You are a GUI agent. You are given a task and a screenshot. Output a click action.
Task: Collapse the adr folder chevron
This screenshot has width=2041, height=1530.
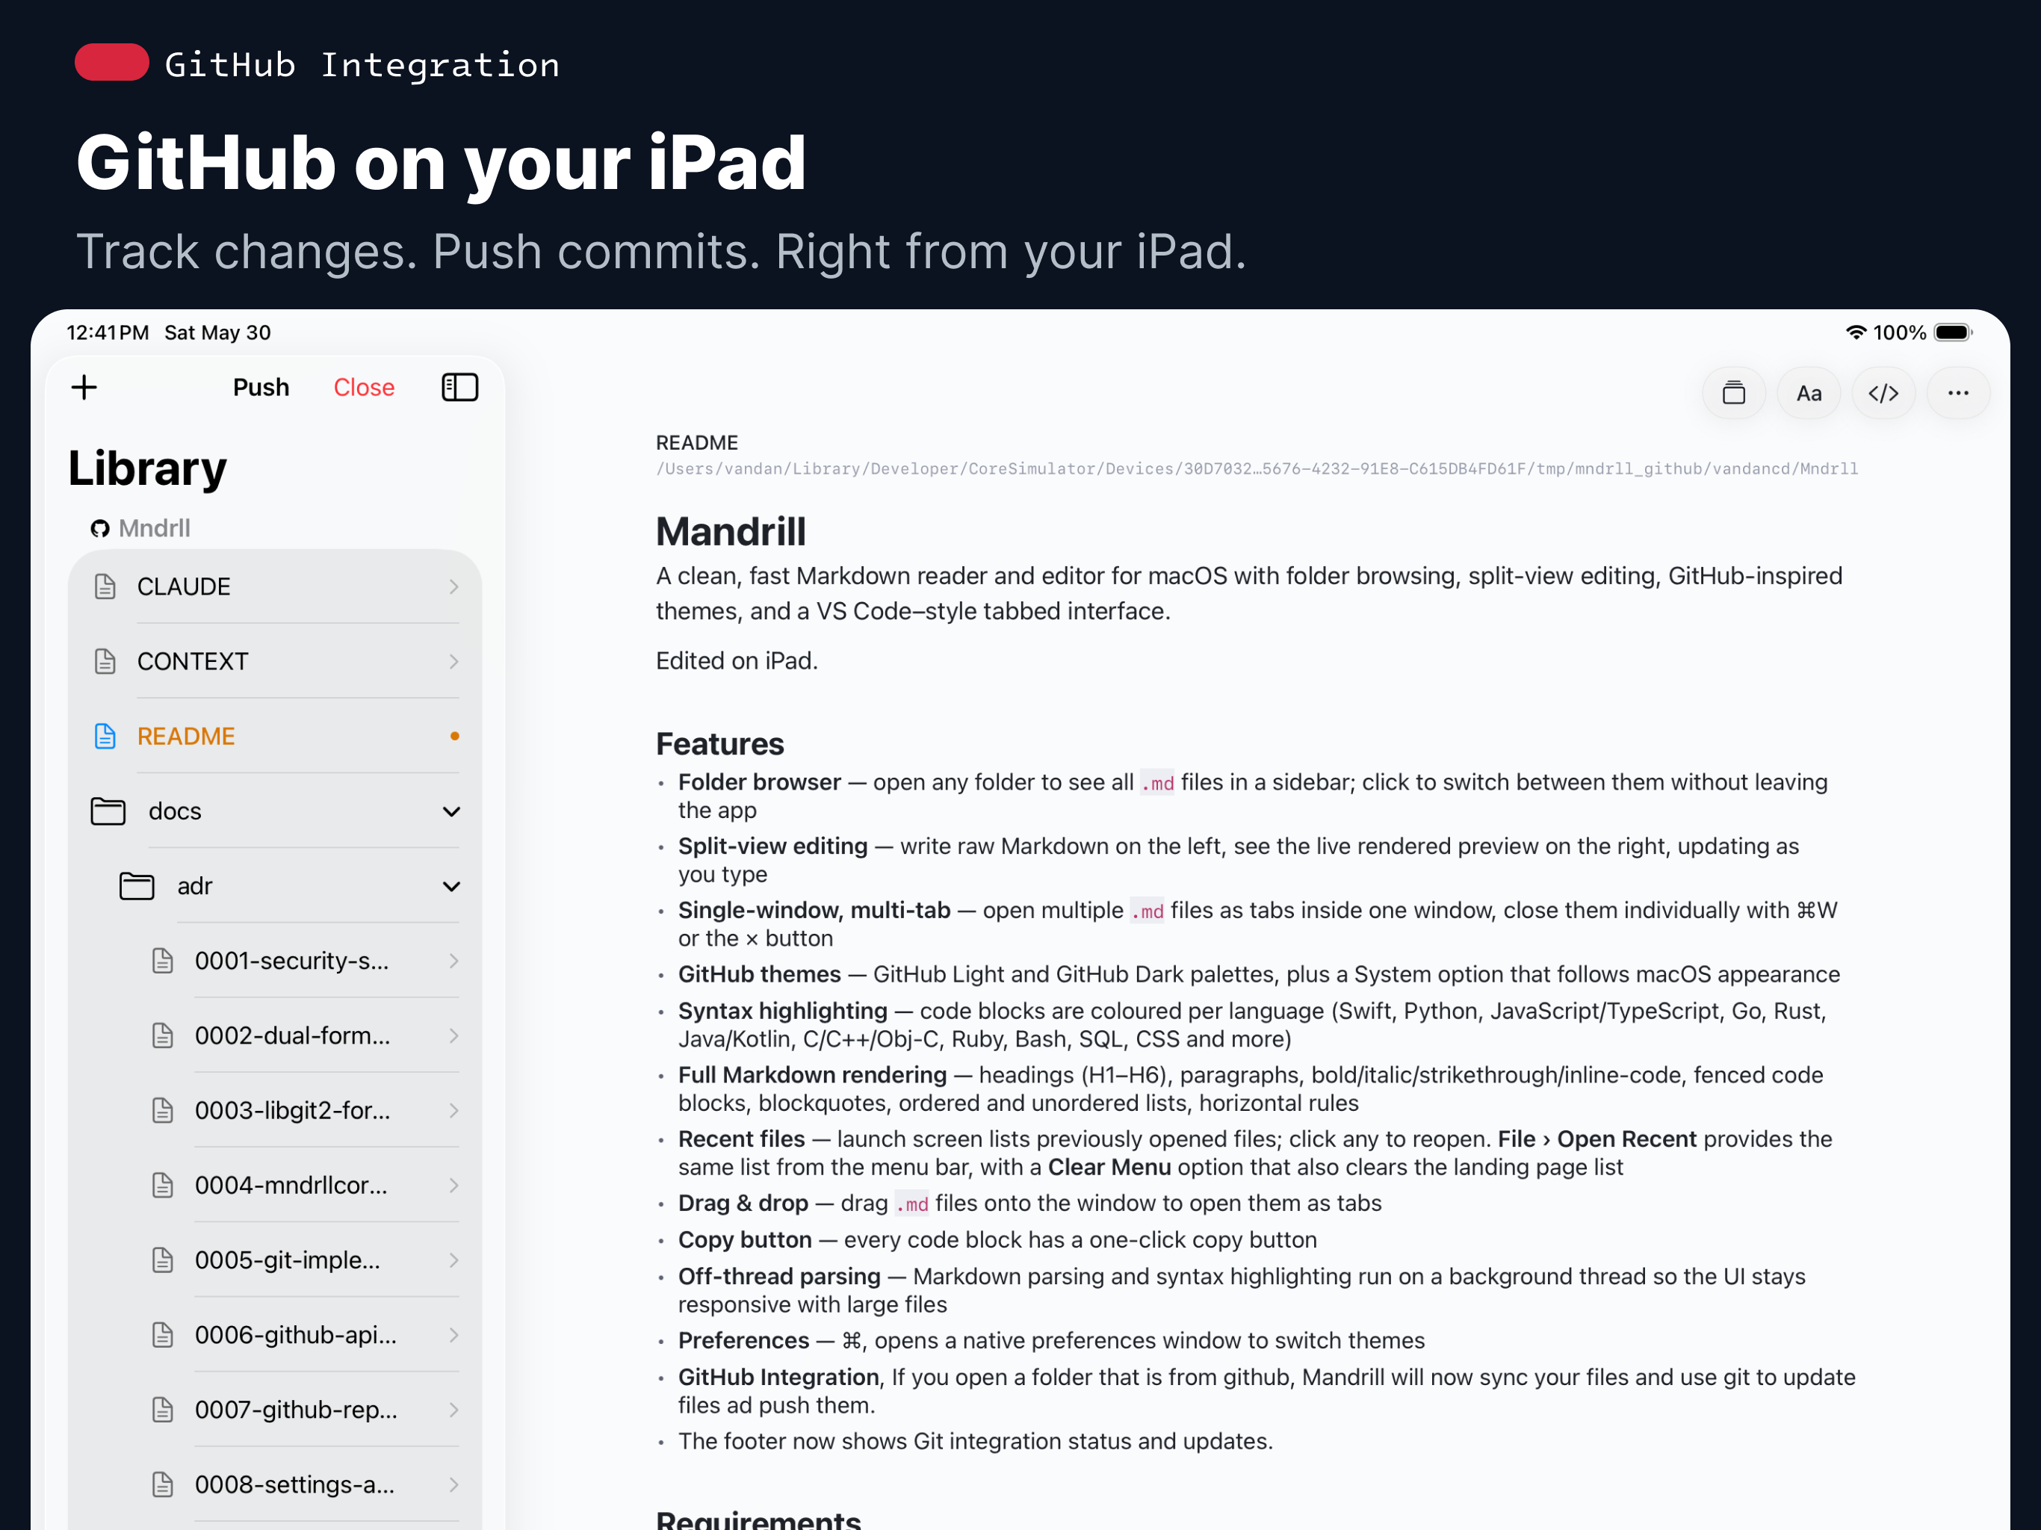click(x=451, y=887)
